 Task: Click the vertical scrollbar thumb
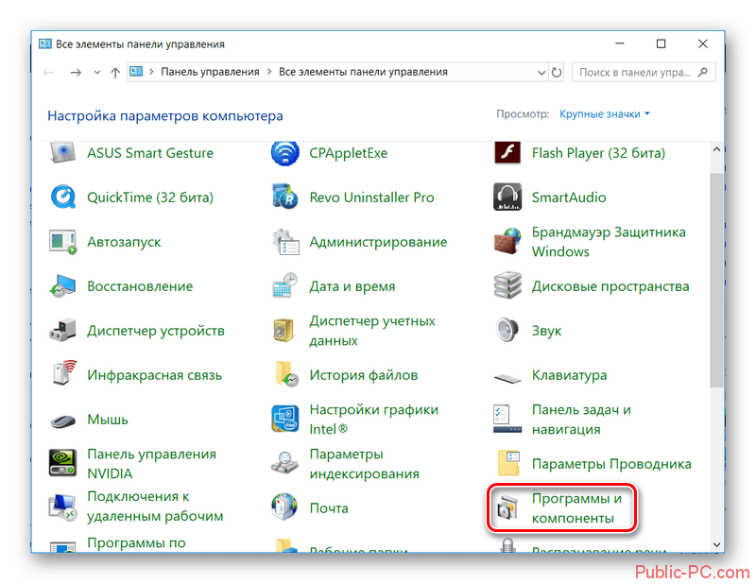[716, 280]
